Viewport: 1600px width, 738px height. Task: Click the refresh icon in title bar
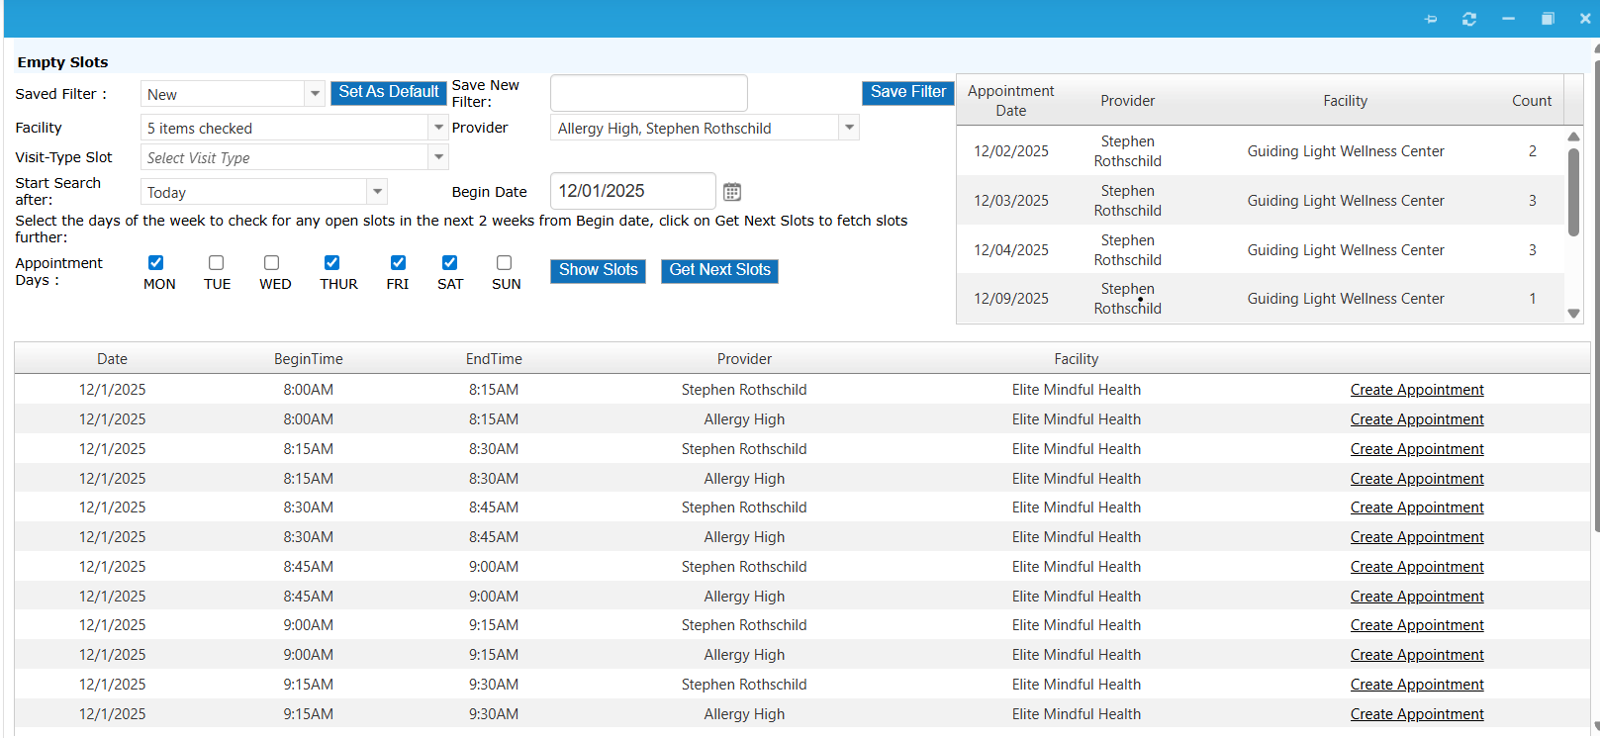point(1468,19)
